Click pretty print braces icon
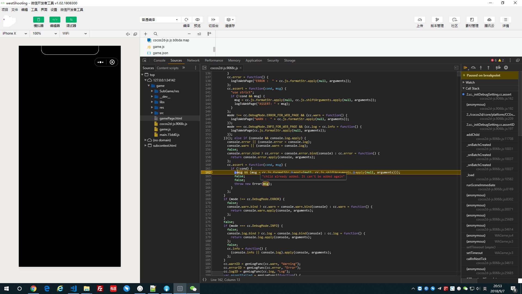The width and height of the screenshot is (522, 294). 204,280
